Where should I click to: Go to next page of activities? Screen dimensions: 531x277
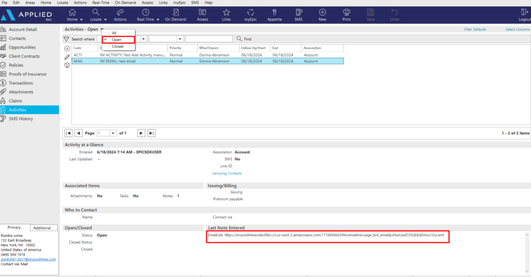coord(141,133)
